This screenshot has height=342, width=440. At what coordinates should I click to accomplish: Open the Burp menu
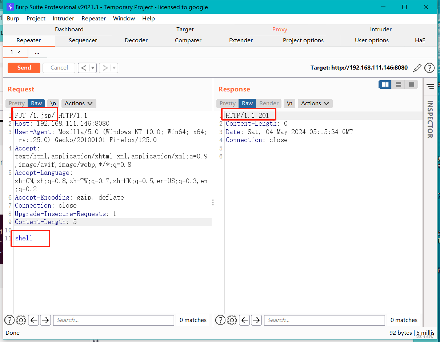tap(13, 19)
